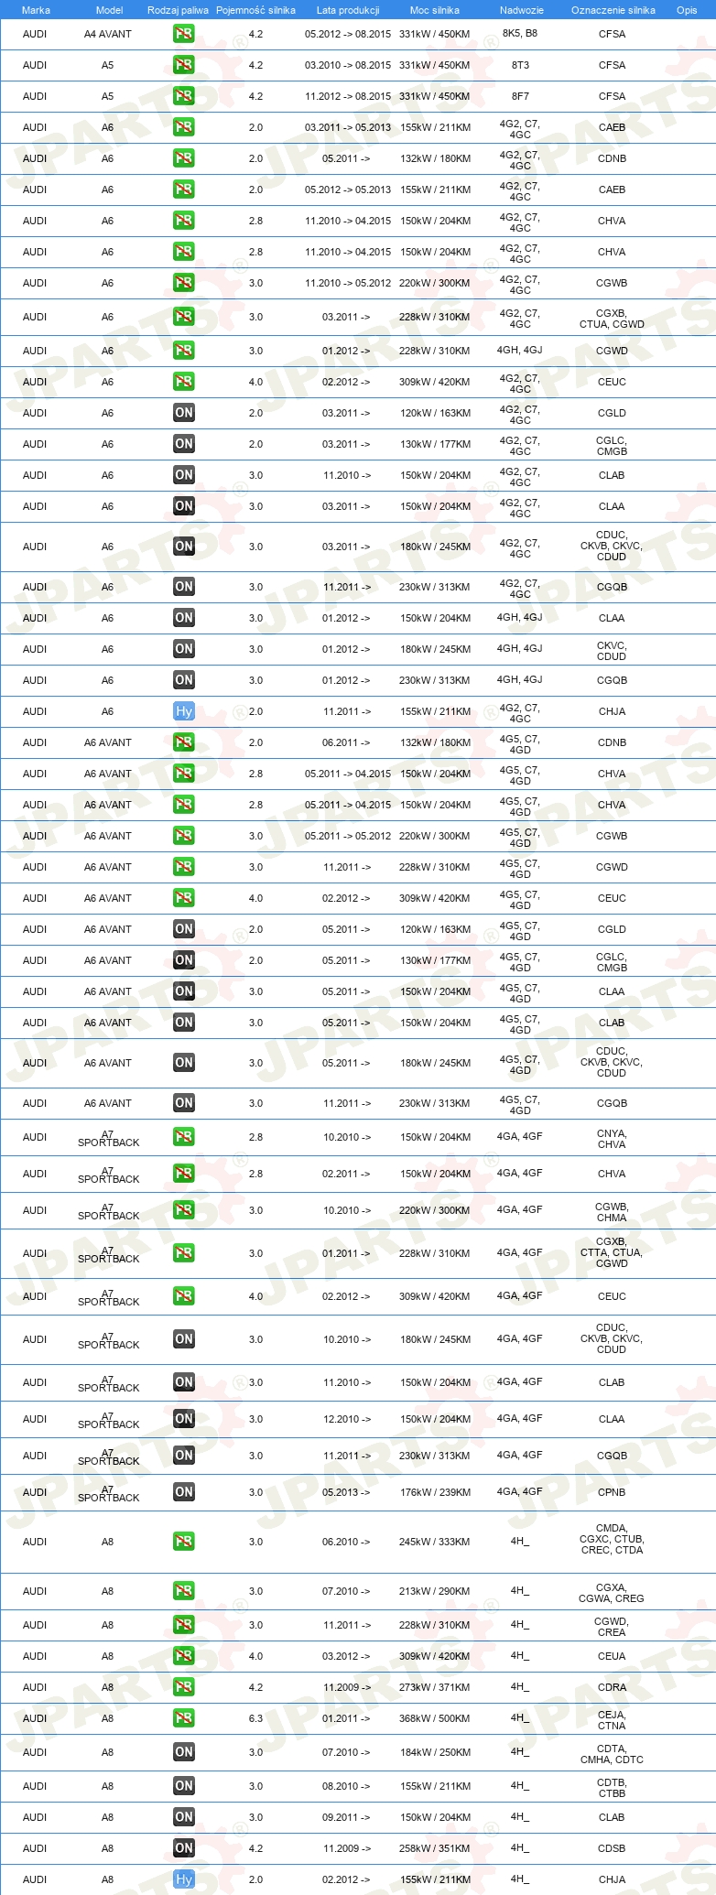Click the petrol fuel icon in the A4 AVANT row
The width and height of the screenshot is (716, 1895).
tap(184, 34)
